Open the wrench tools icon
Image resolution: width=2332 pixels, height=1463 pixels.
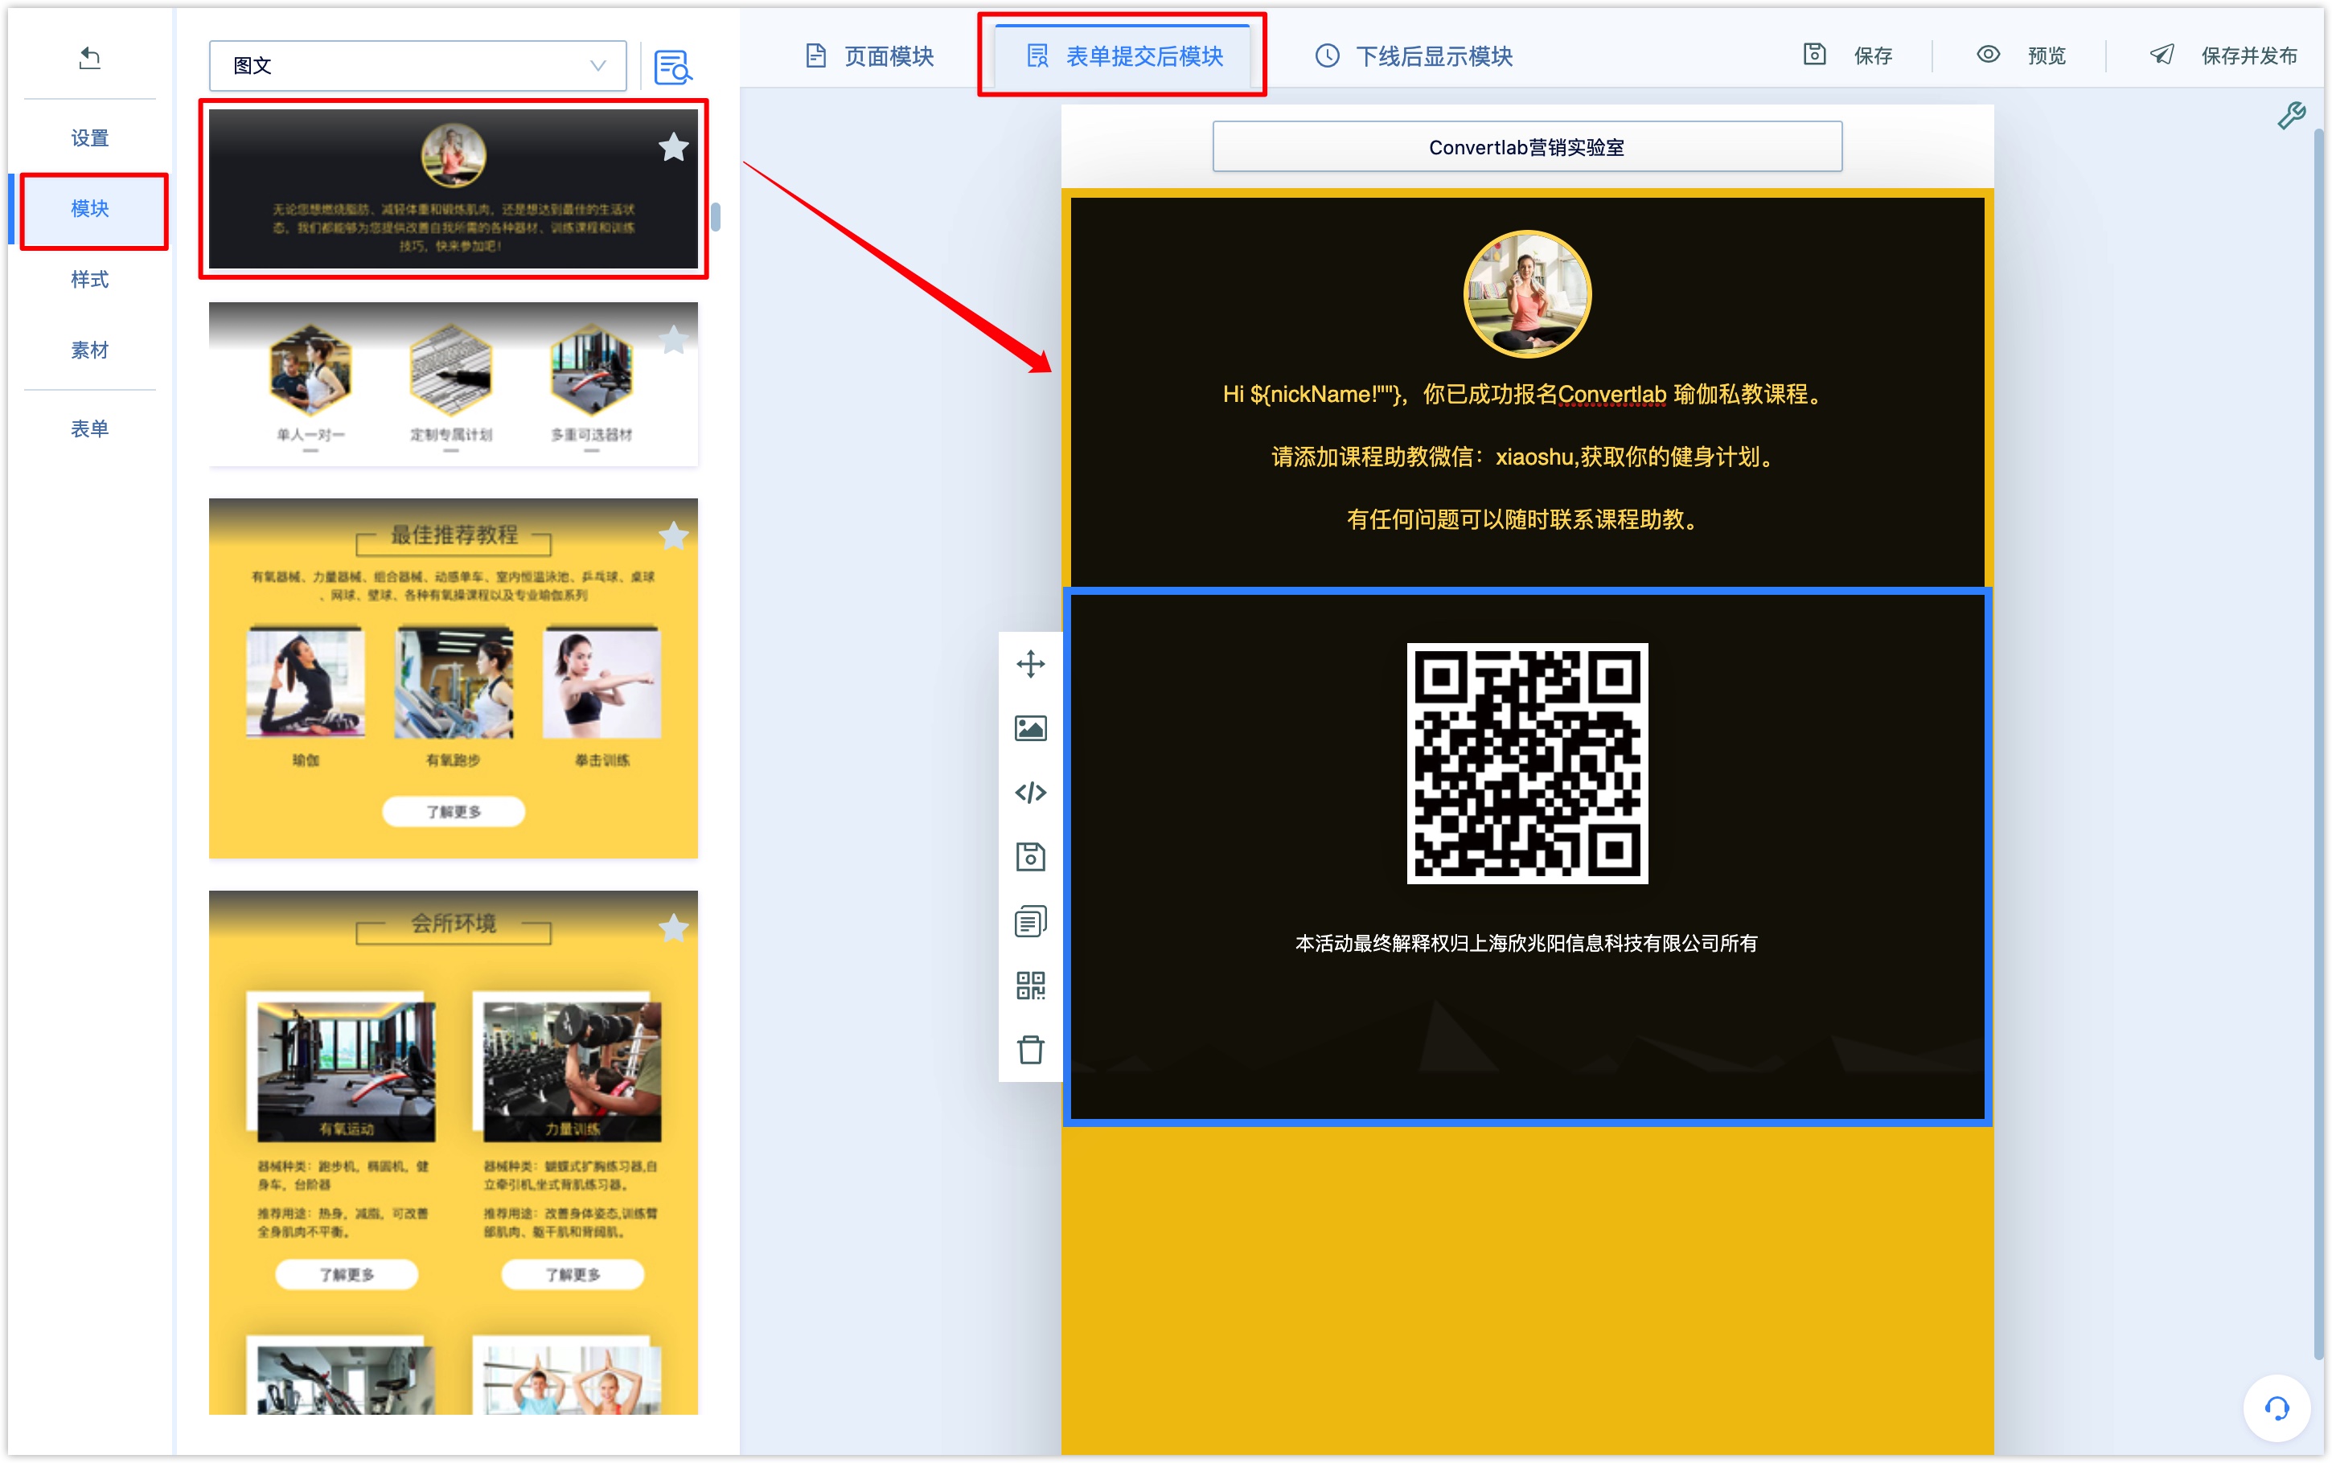2290,116
